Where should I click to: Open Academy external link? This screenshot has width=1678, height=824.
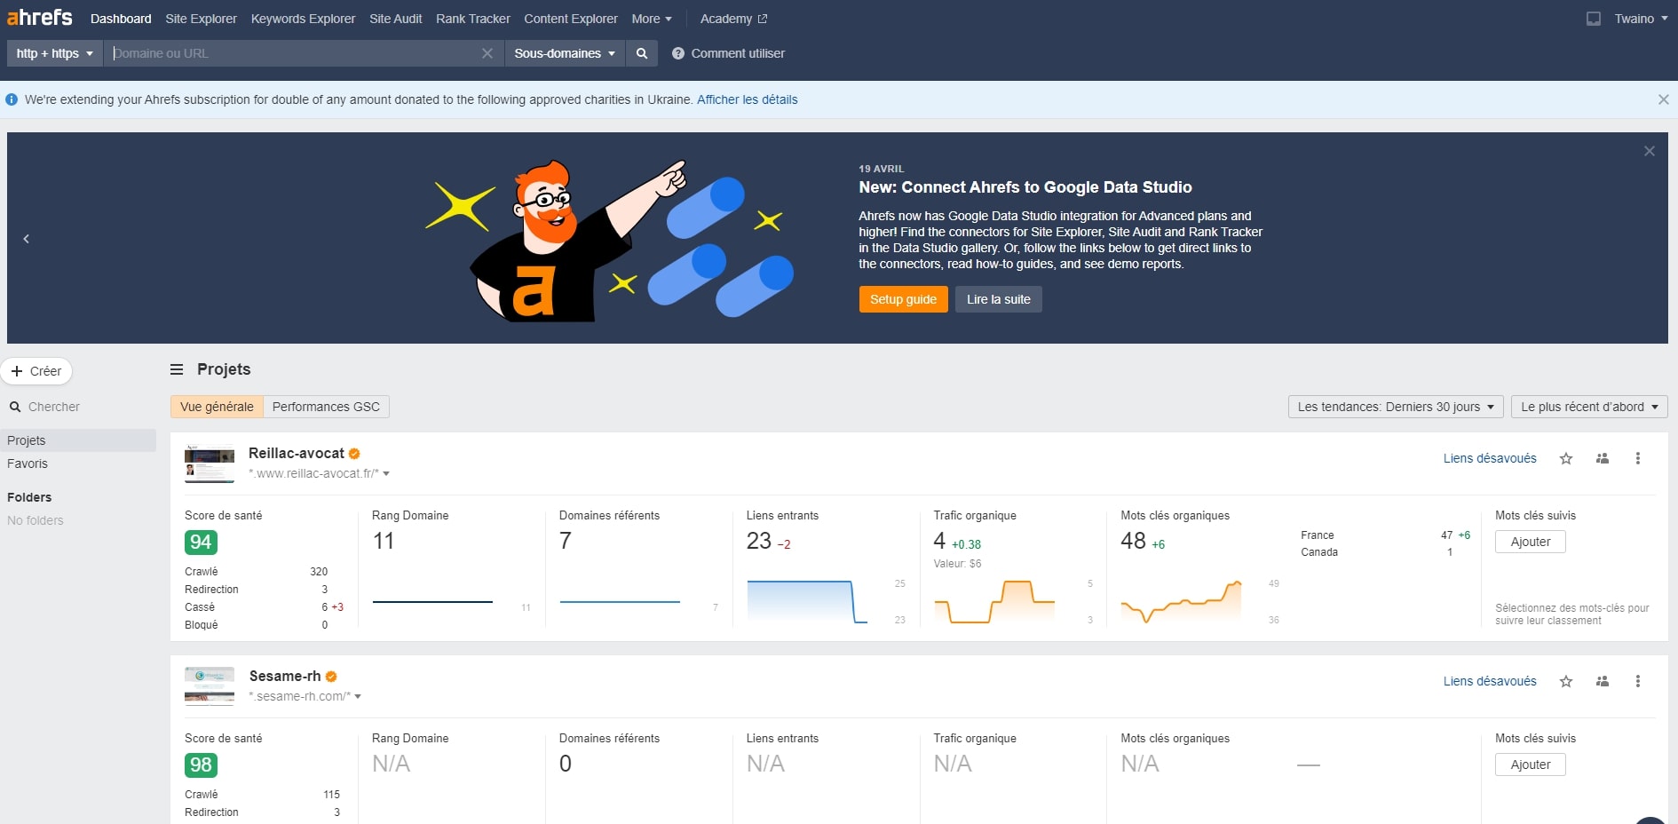pos(733,19)
